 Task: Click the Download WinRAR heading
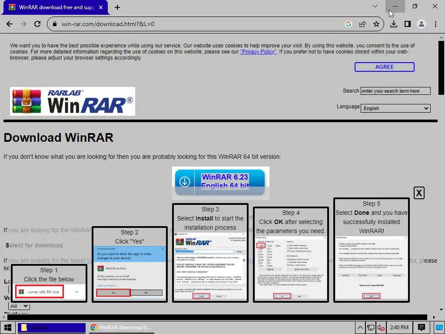(59, 137)
